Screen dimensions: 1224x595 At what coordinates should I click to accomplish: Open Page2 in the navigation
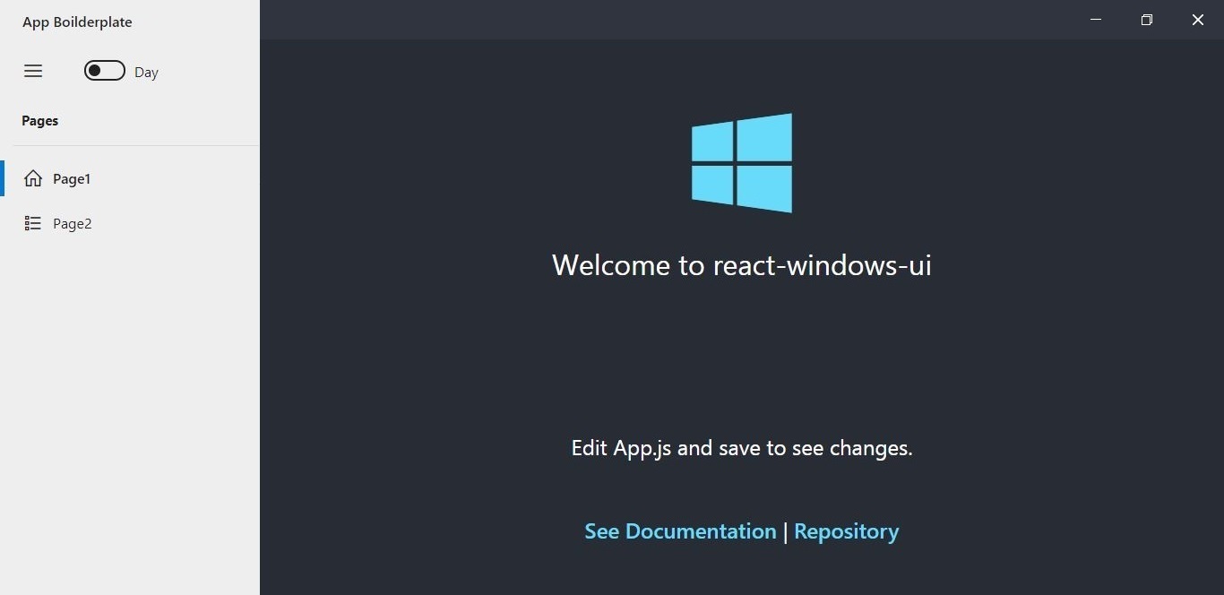(x=130, y=223)
